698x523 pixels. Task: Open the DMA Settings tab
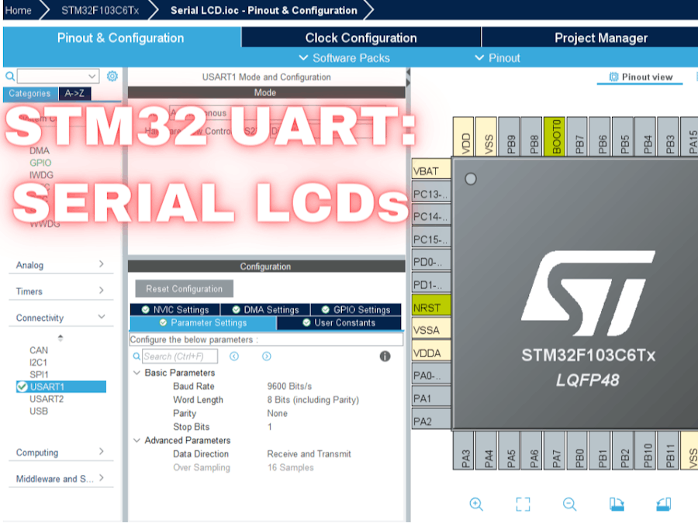[x=265, y=309]
